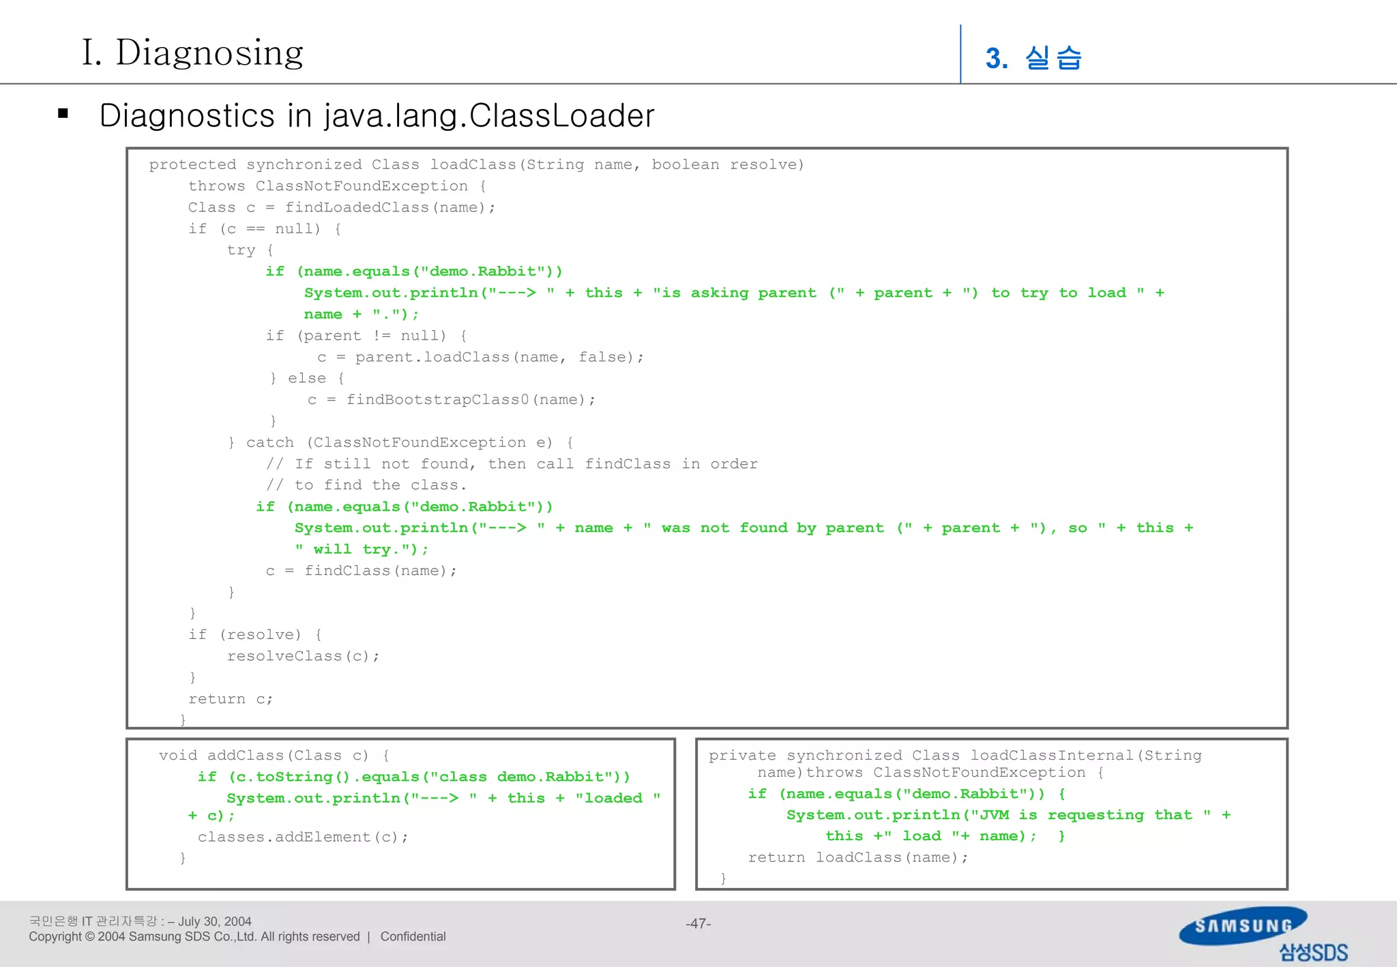Click the 'I. Diagnosing' slide title
1397x967 pixels.
[192, 53]
